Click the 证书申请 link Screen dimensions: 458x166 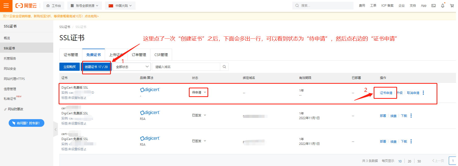[386, 93]
